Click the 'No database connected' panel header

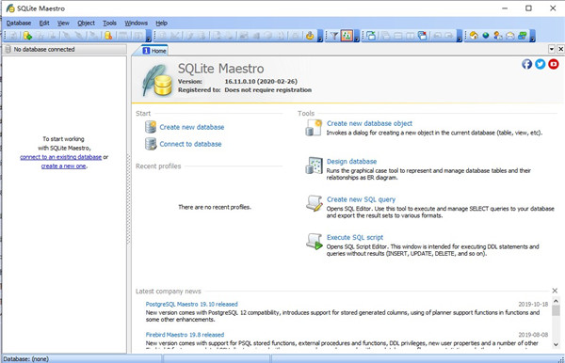click(64, 49)
